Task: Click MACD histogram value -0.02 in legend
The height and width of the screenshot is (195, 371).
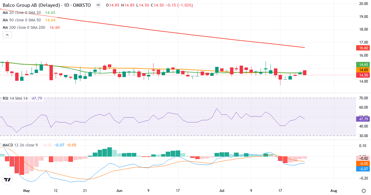Action: pyautogui.click(x=47, y=145)
